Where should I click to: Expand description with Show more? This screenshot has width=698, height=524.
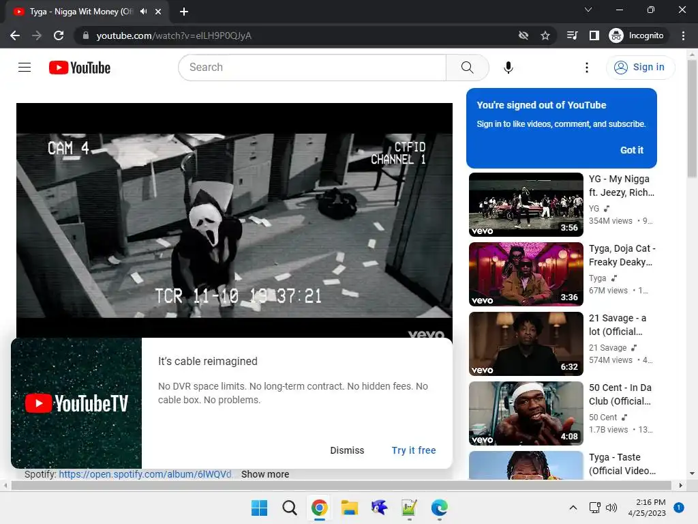tap(265, 475)
